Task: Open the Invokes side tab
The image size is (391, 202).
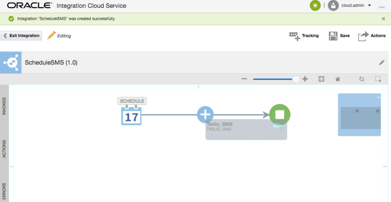Action: click(4, 106)
